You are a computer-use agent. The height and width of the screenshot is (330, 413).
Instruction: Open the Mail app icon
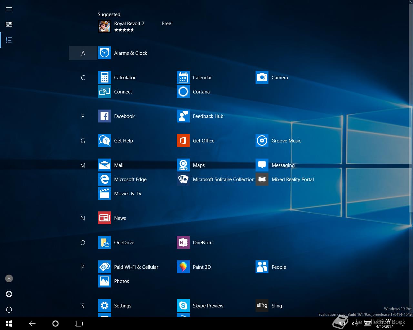(x=105, y=165)
